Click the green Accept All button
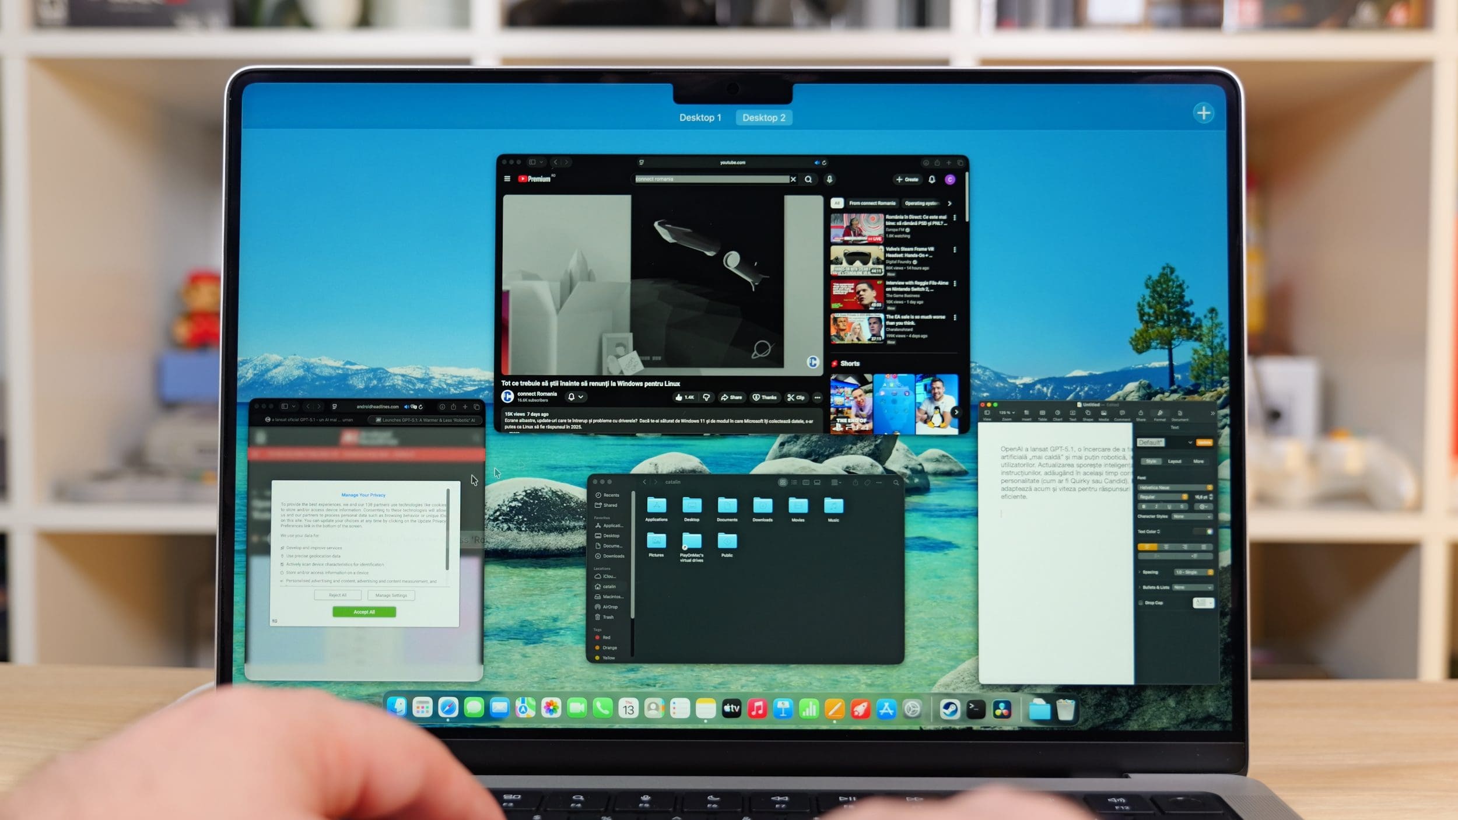1458x820 pixels. click(364, 612)
